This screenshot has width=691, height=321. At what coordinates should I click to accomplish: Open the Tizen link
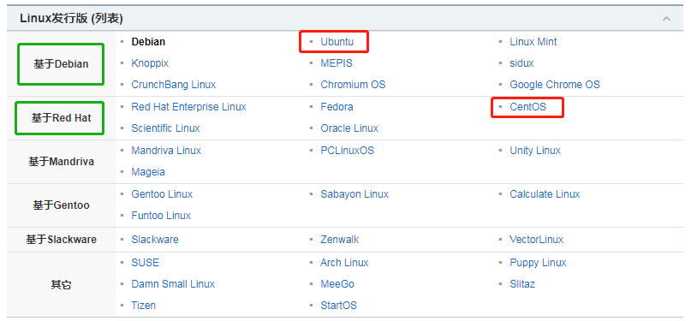(x=143, y=306)
